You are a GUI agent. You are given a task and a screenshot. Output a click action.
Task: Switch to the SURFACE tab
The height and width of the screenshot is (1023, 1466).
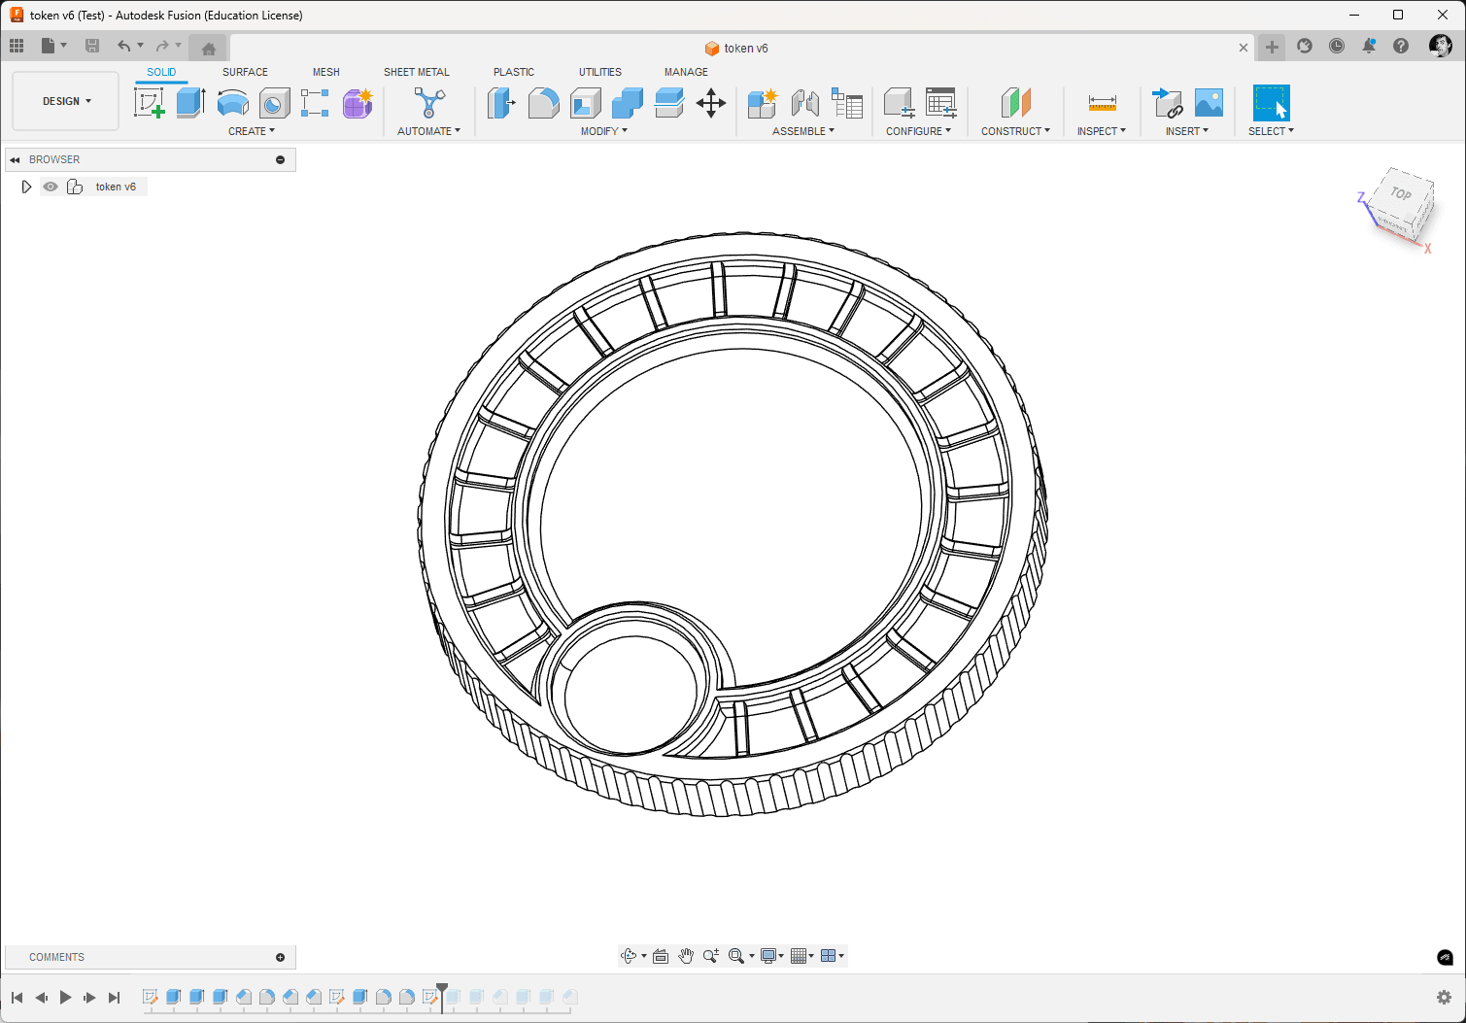245,72
